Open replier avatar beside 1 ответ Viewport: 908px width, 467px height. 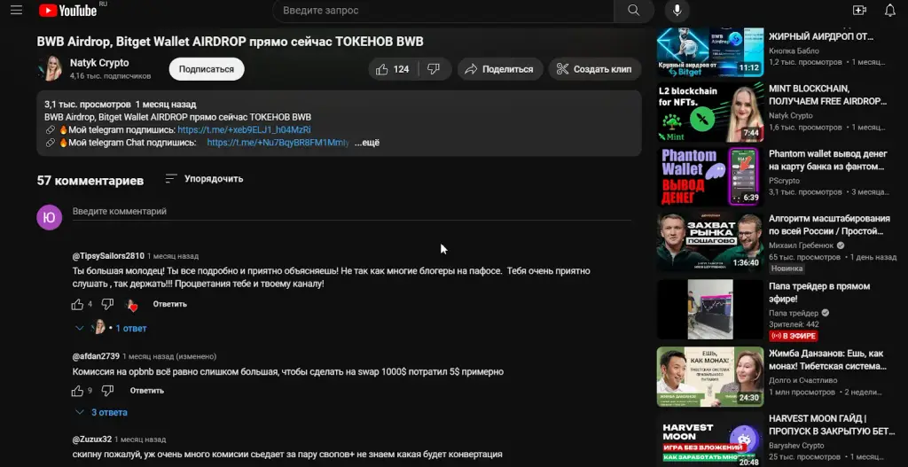coord(98,327)
